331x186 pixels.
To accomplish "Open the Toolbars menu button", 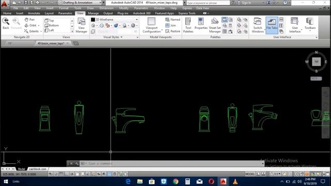I will click(310, 24).
